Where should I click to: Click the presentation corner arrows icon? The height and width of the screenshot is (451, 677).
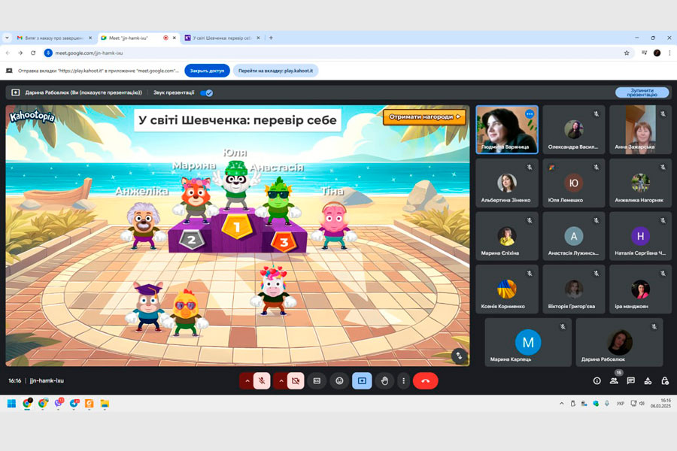click(459, 356)
